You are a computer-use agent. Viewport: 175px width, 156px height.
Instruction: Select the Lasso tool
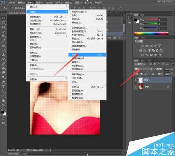(3, 27)
